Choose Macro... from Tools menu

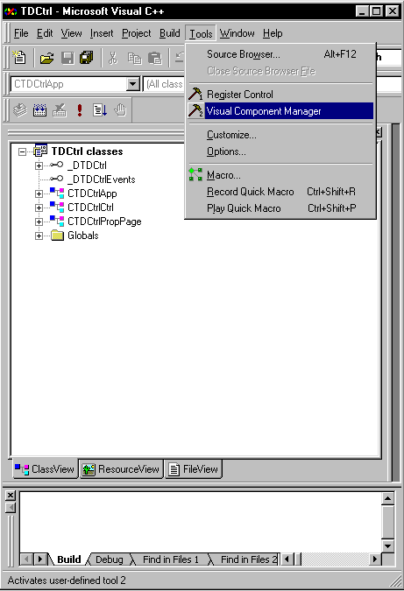click(x=280, y=175)
